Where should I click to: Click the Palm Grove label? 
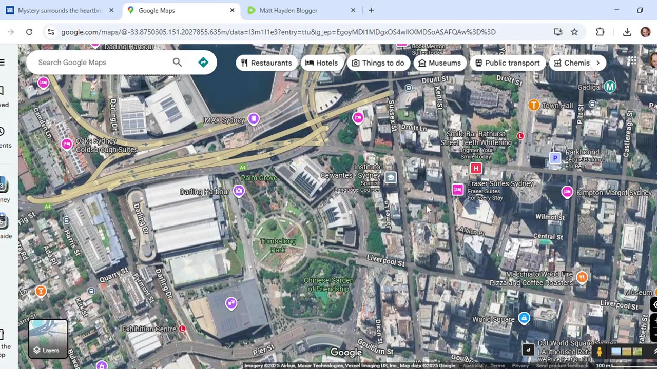[x=259, y=178]
